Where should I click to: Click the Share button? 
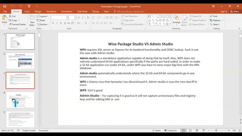pos(234,11)
